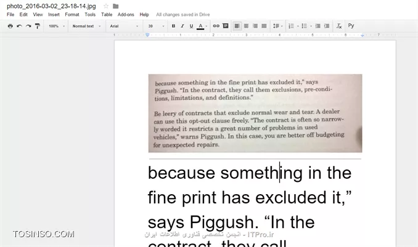418x247 pixels.
Task: Open the line spacing options
Action: (x=277, y=26)
